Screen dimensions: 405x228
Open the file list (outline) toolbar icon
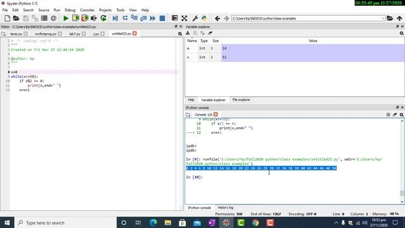[x=44, y=18]
